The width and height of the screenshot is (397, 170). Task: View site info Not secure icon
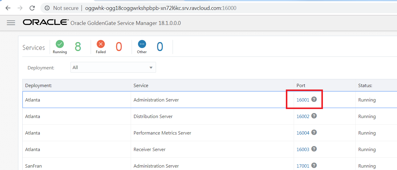[x=47, y=8]
